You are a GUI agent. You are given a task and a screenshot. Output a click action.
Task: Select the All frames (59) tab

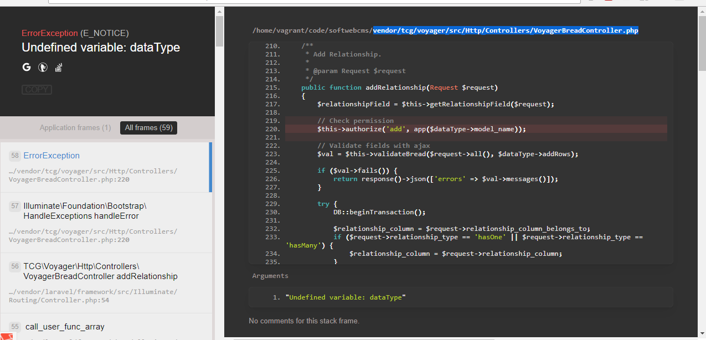148,127
